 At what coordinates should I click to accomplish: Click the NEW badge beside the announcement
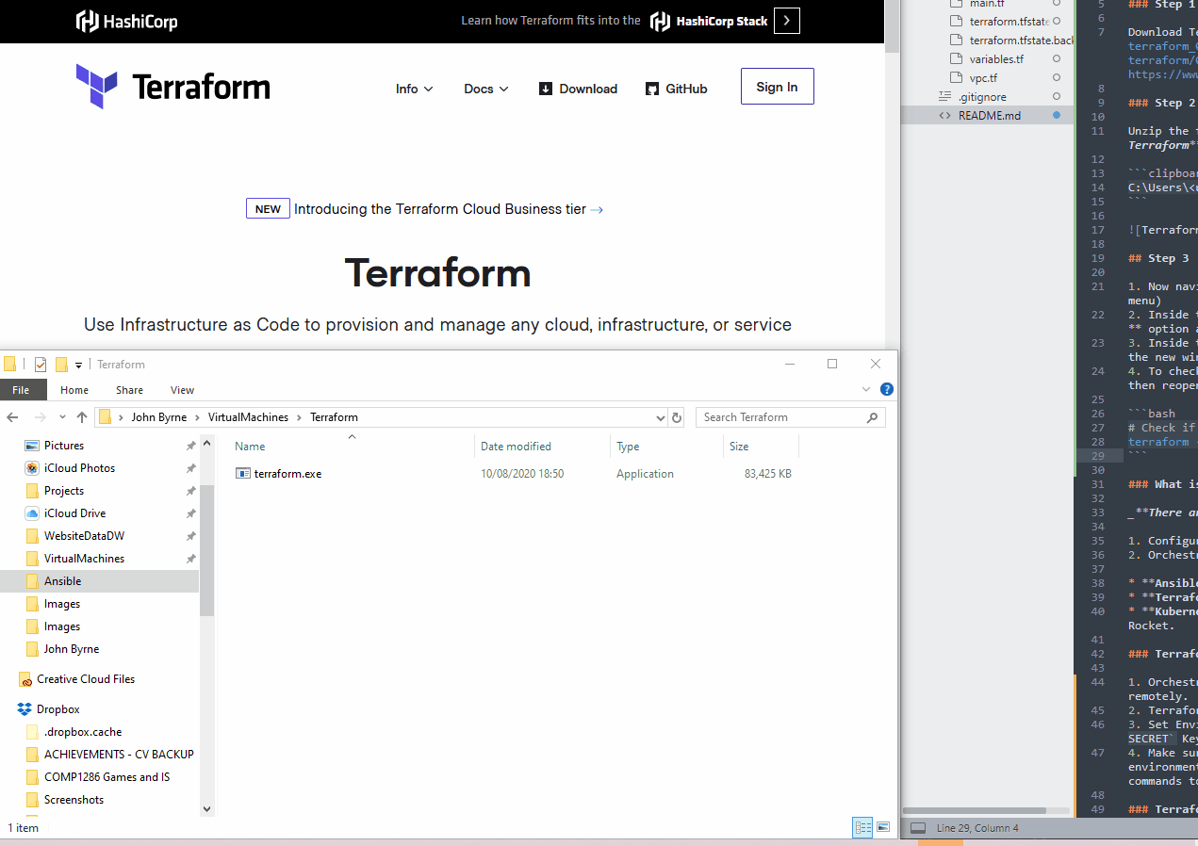pos(268,209)
